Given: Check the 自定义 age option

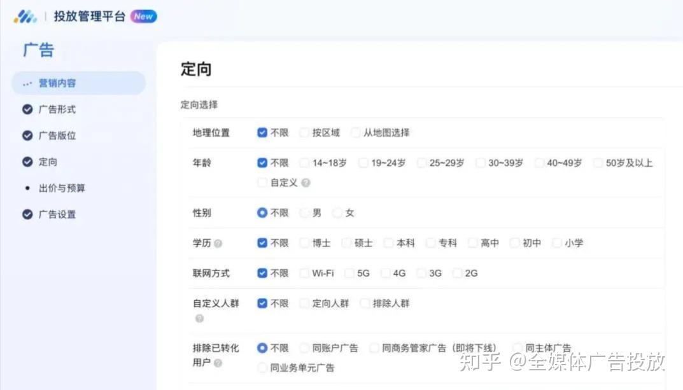Looking at the screenshot, I should [x=262, y=183].
